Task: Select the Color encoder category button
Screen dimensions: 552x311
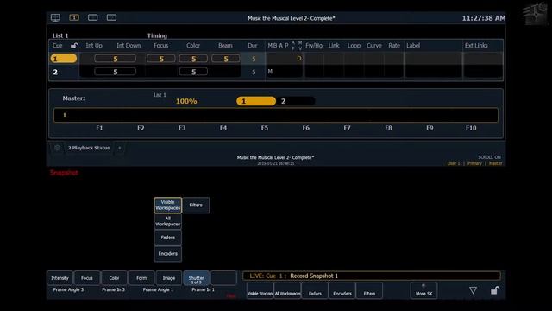Action: click(x=114, y=278)
